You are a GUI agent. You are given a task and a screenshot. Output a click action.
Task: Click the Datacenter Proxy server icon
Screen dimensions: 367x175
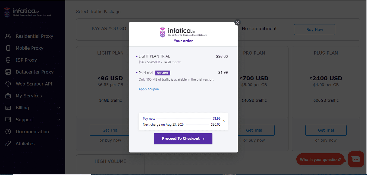coord(8,72)
